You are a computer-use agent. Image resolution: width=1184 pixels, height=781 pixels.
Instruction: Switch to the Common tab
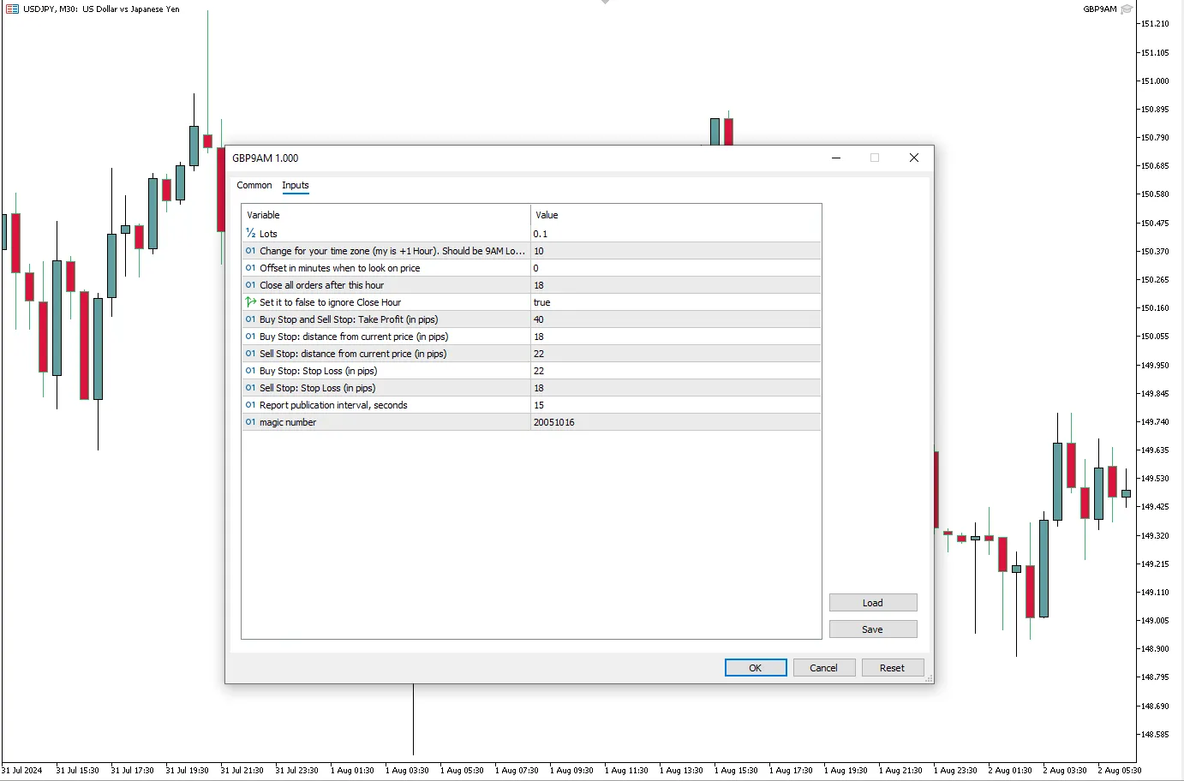254,185
